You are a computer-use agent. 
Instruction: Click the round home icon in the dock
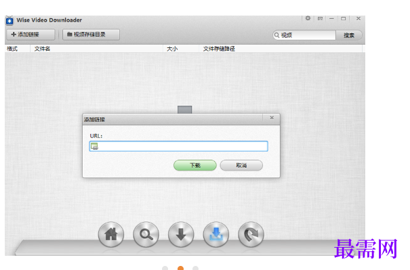[111, 235]
